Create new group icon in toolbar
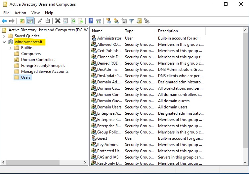This screenshot has height=174, width=249. (116, 21)
